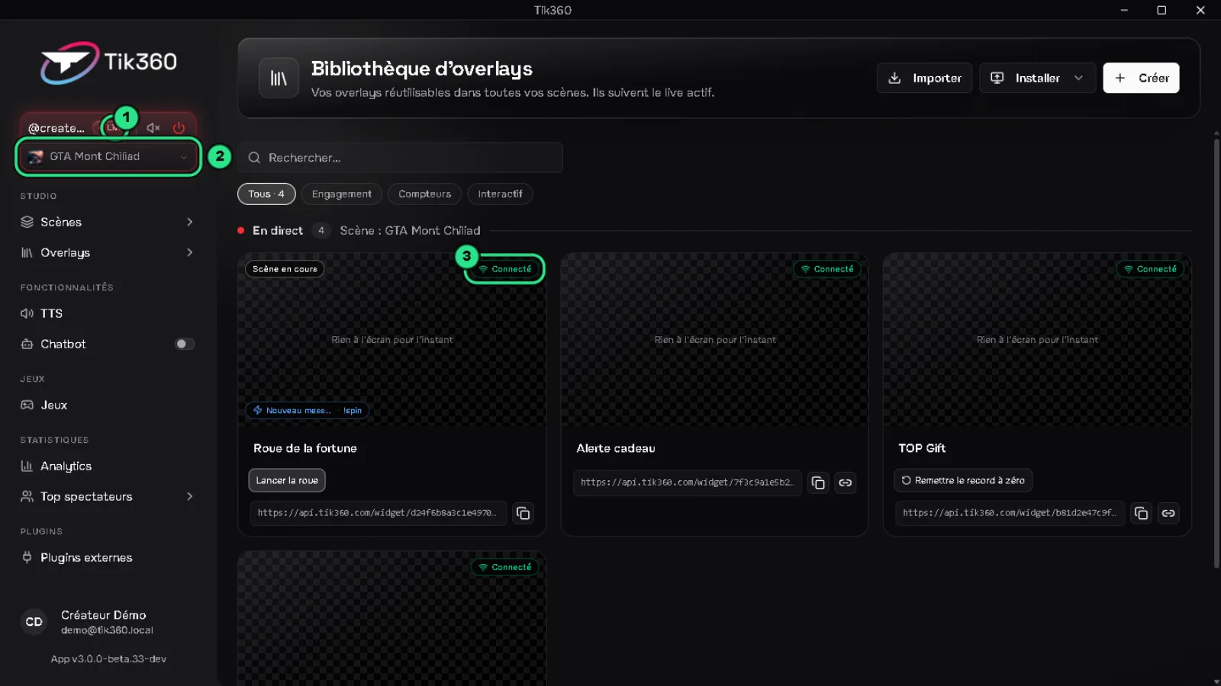Filter overlays by Interactif
The width and height of the screenshot is (1221, 686).
click(500, 194)
